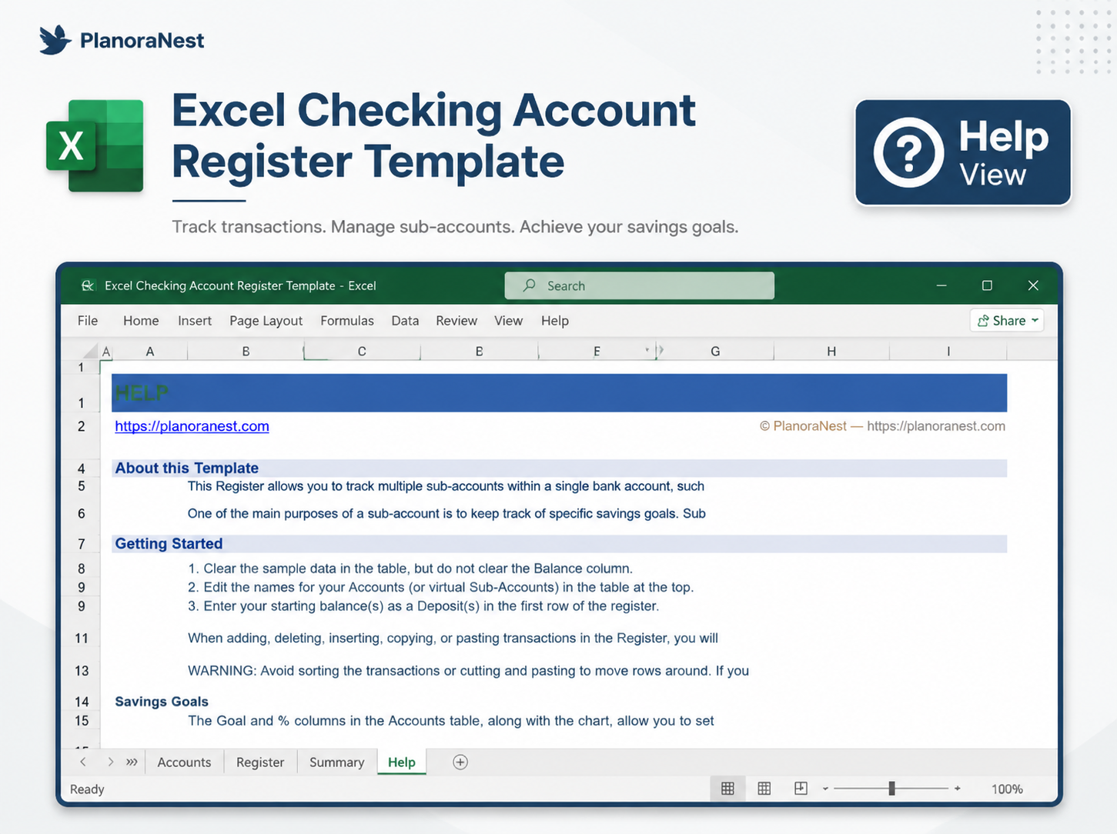
Task: Click the 100% zoom level
Action: 1007,789
